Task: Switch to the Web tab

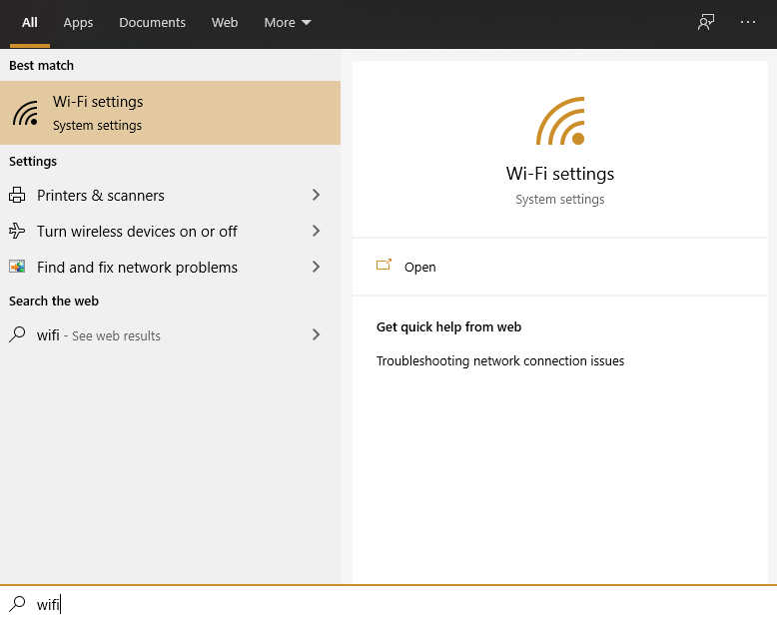Action: tap(225, 22)
